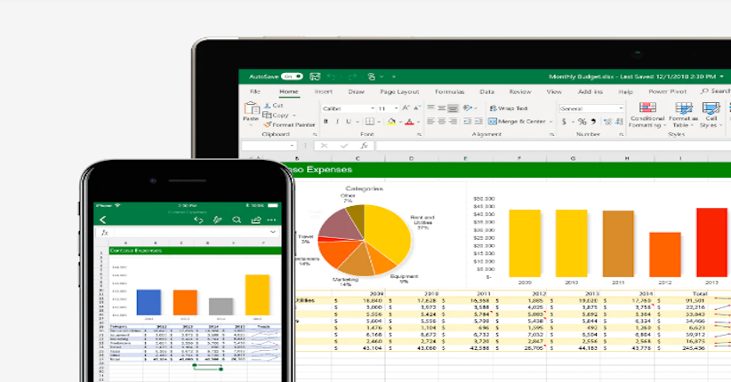Click the Increase Indent icon
The image size is (731, 382).
tap(478, 122)
